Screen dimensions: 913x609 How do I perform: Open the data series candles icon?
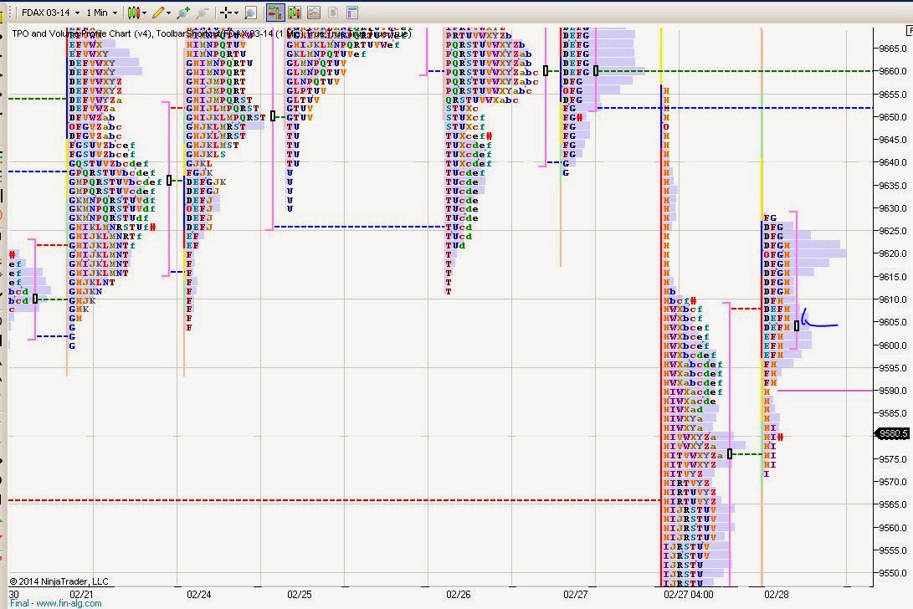pyautogui.click(x=294, y=13)
